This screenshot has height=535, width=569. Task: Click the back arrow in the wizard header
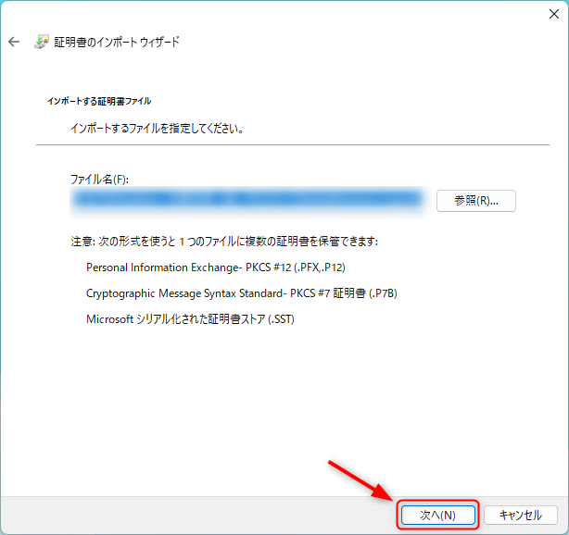[14, 42]
